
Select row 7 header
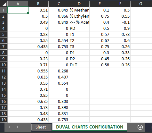(4, 46)
